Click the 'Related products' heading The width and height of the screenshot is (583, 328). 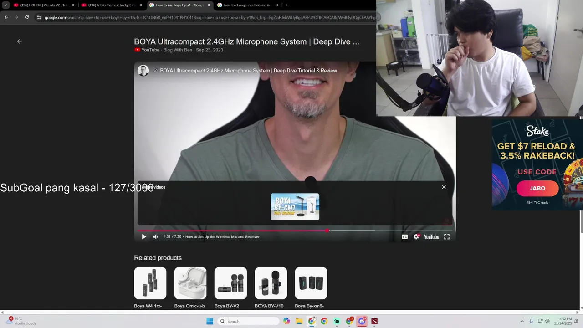coord(158,258)
